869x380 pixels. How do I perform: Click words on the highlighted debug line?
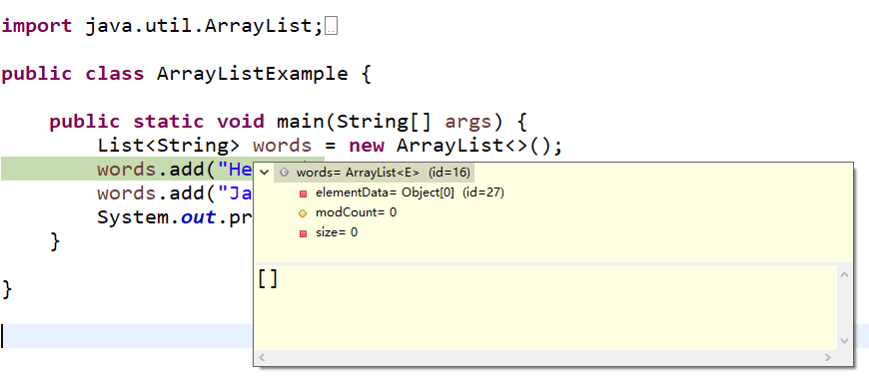coord(127,169)
